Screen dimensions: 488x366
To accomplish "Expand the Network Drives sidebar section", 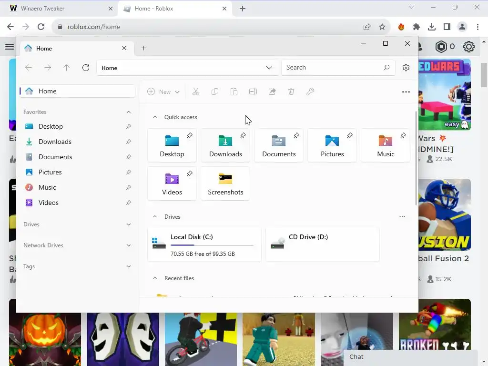I will 129,245.
